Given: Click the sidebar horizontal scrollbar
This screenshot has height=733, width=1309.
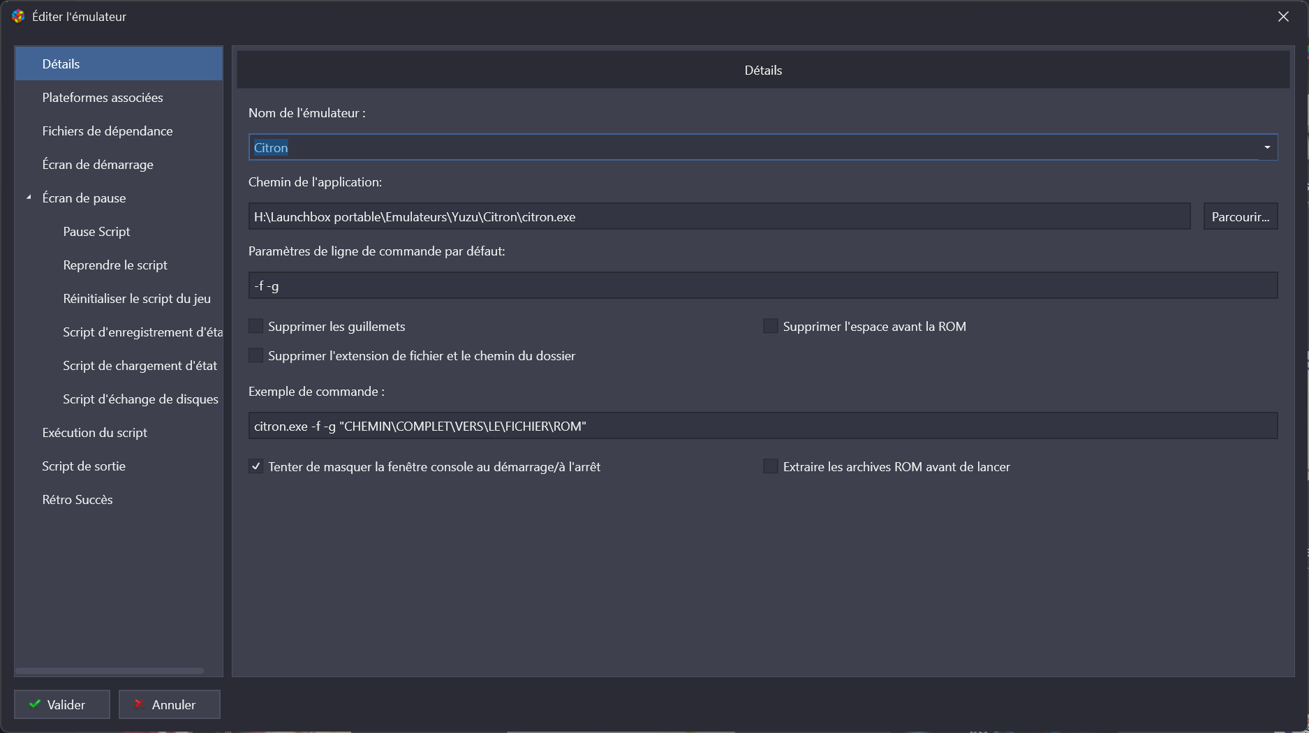Looking at the screenshot, I should pyautogui.click(x=110, y=671).
